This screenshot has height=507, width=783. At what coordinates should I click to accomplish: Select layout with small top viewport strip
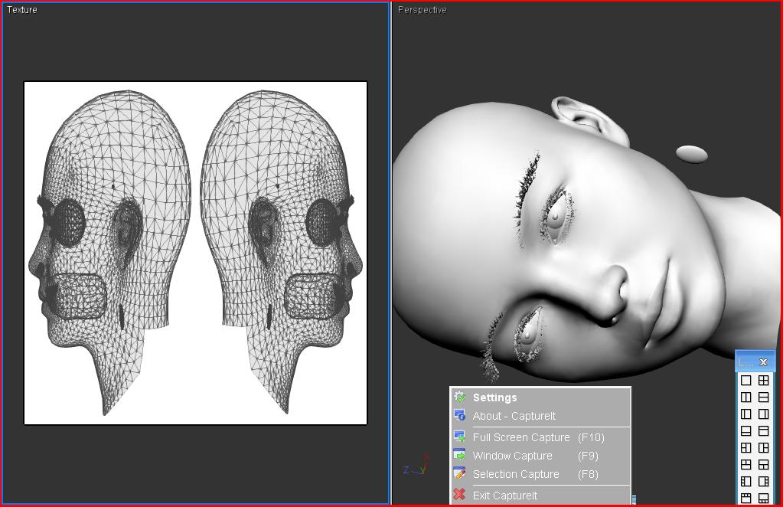click(x=763, y=430)
